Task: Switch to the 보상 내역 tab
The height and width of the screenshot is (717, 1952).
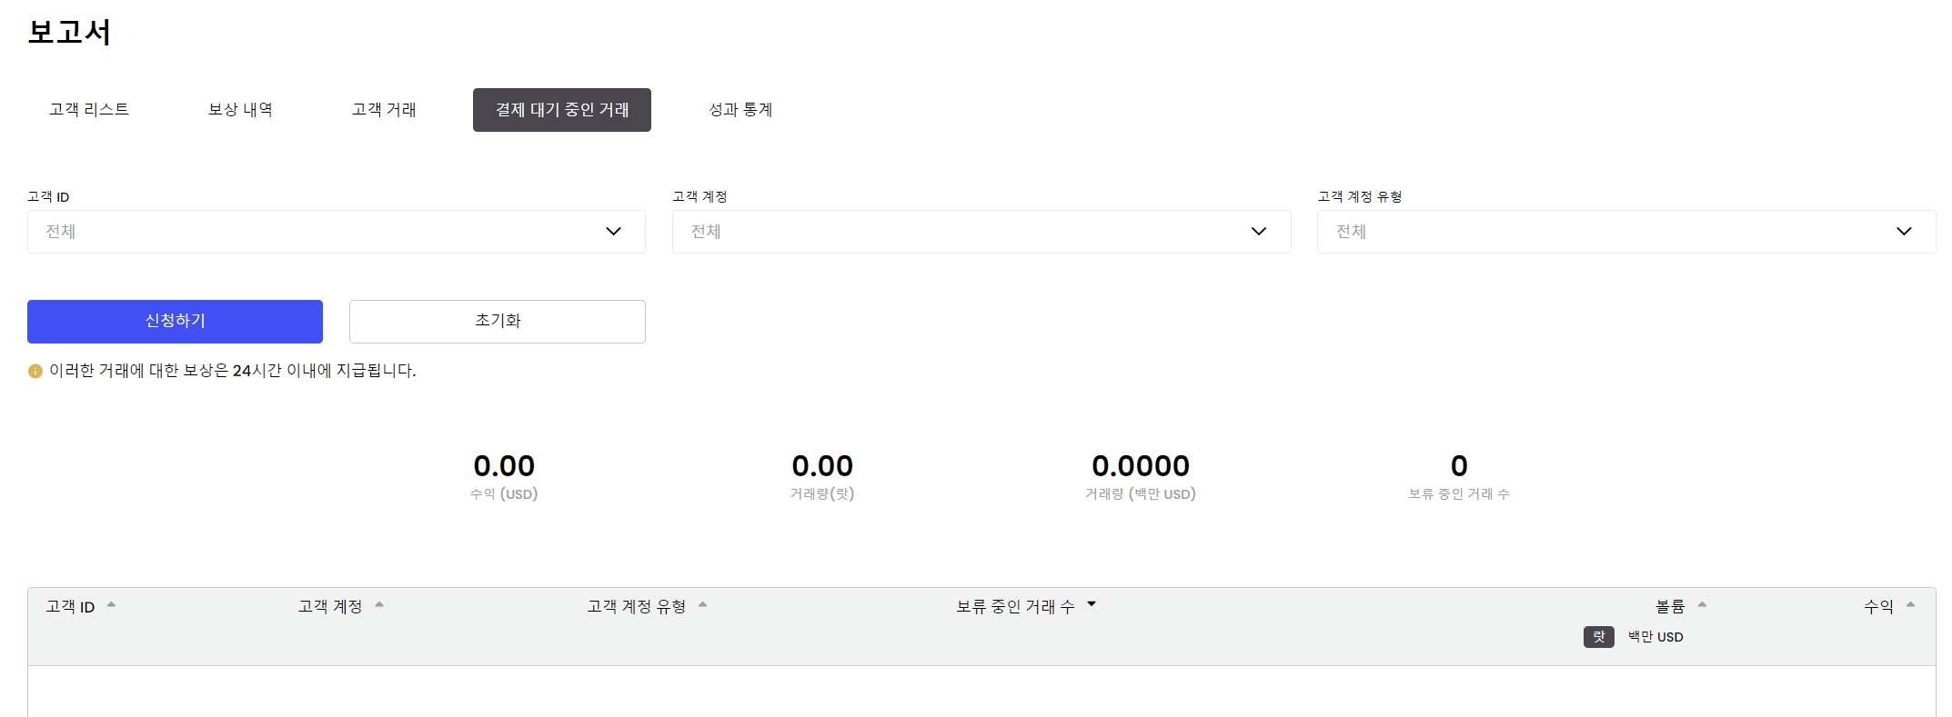Action: coord(240,110)
